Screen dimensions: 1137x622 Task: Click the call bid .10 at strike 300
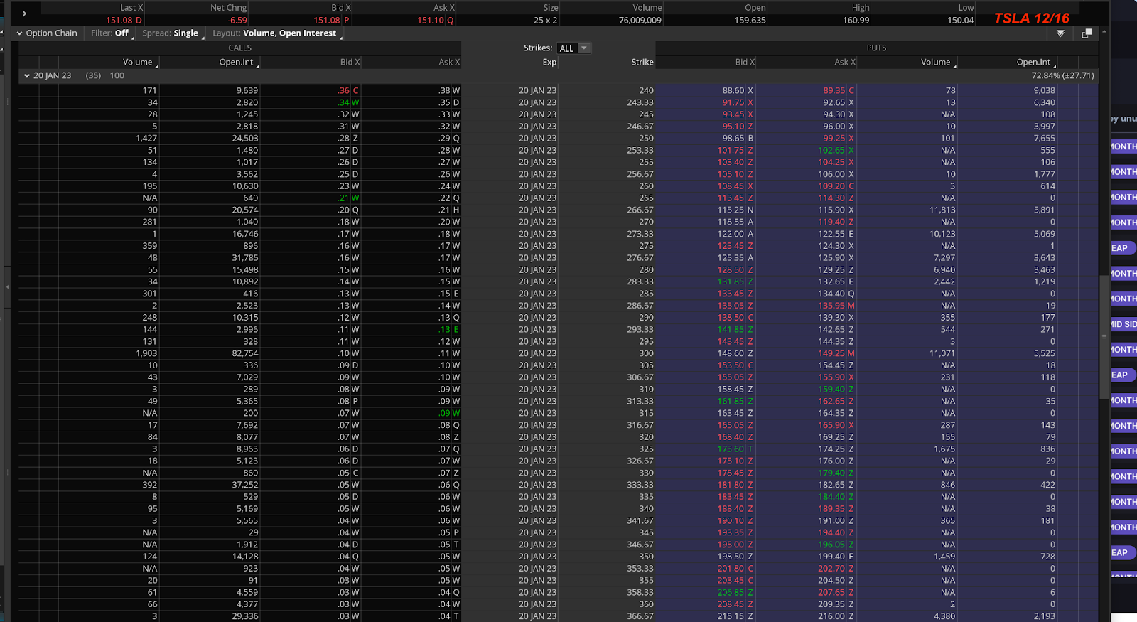pos(344,353)
